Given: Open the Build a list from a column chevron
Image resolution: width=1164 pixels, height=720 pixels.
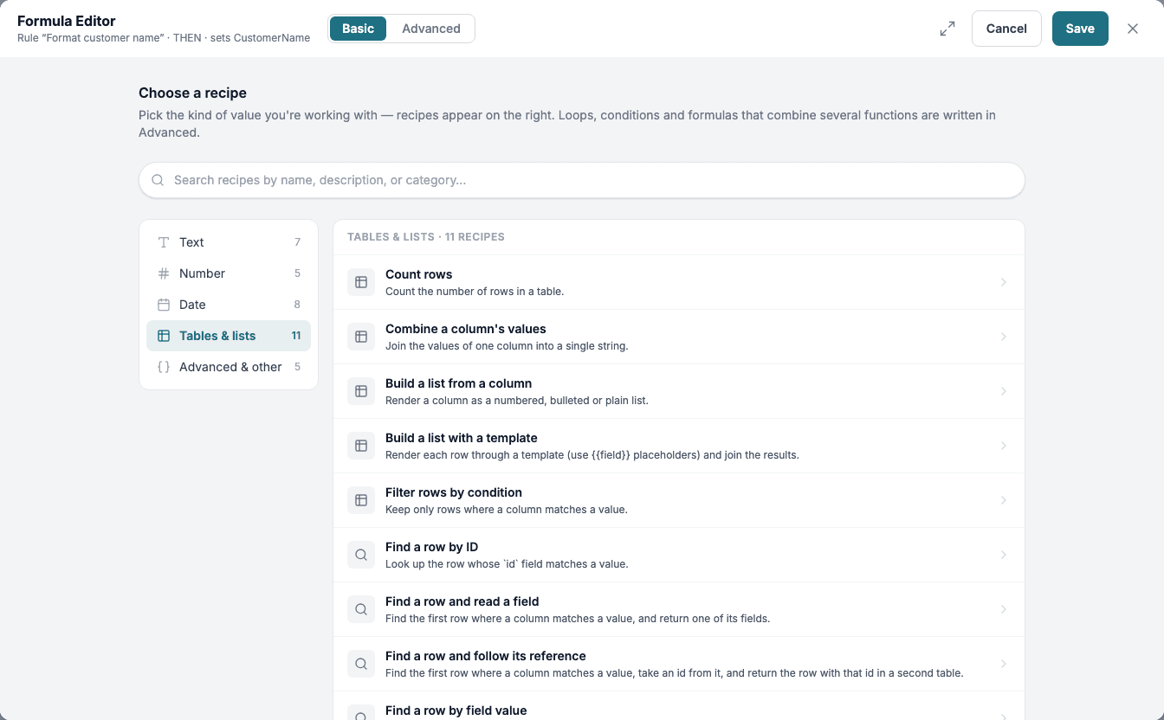Looking at the screenshot, I should click(x=1004, y=391).
